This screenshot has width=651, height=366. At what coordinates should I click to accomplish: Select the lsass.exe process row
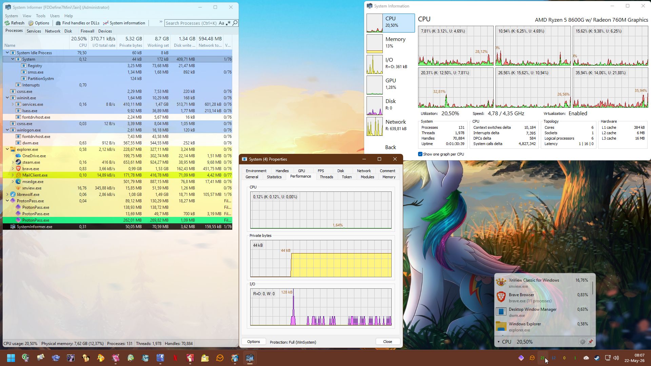(117, 111)
